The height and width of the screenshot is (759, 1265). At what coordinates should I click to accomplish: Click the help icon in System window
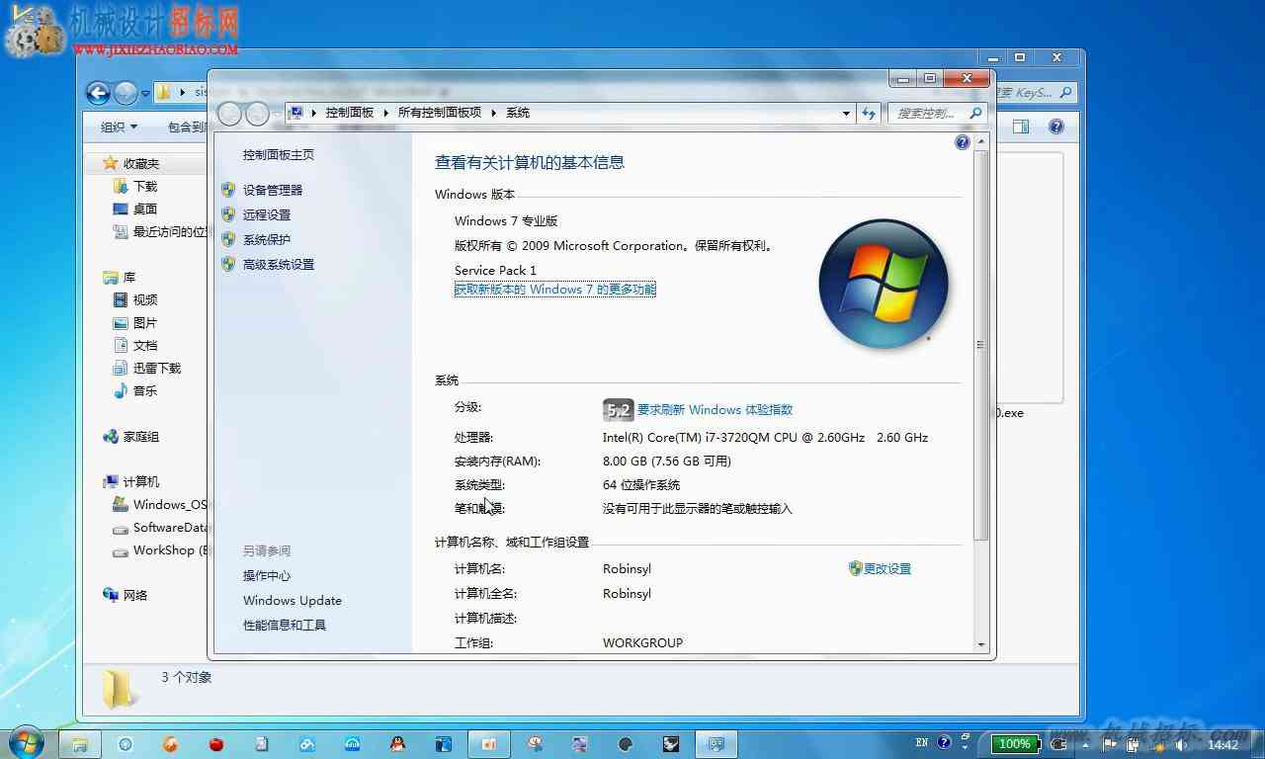pyautogui.click(x=963, y=142)
